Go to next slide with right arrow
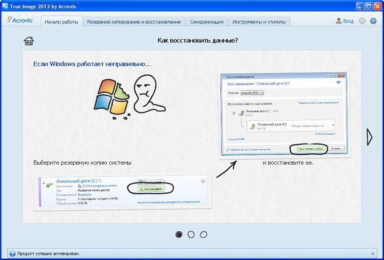This screenshot has height=260, width=384. 369,137
